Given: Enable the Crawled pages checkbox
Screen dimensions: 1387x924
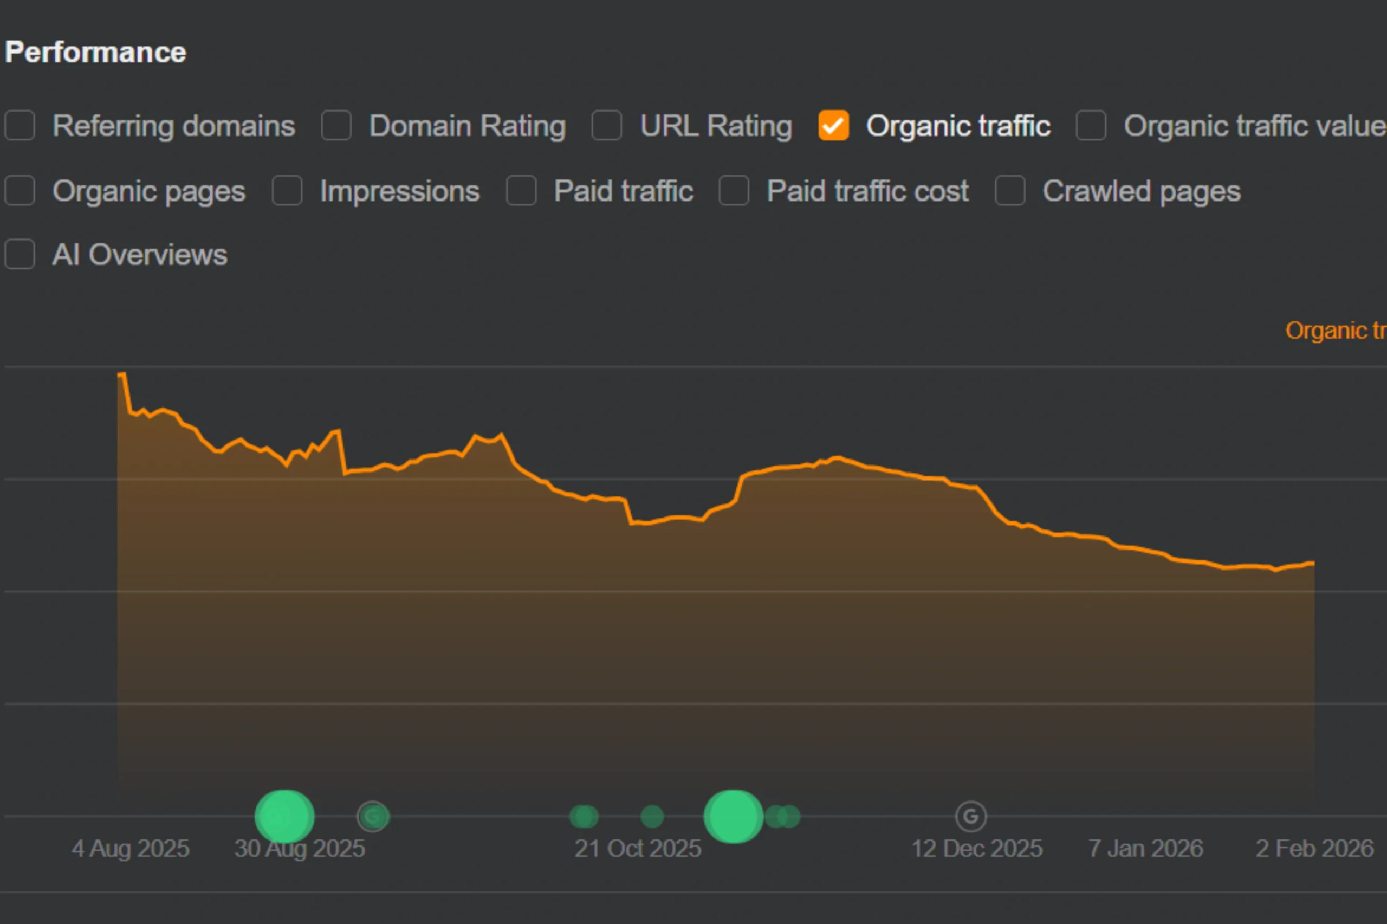Looking at the screenshot, I should pyautogui.click(x=1009, y=190).
